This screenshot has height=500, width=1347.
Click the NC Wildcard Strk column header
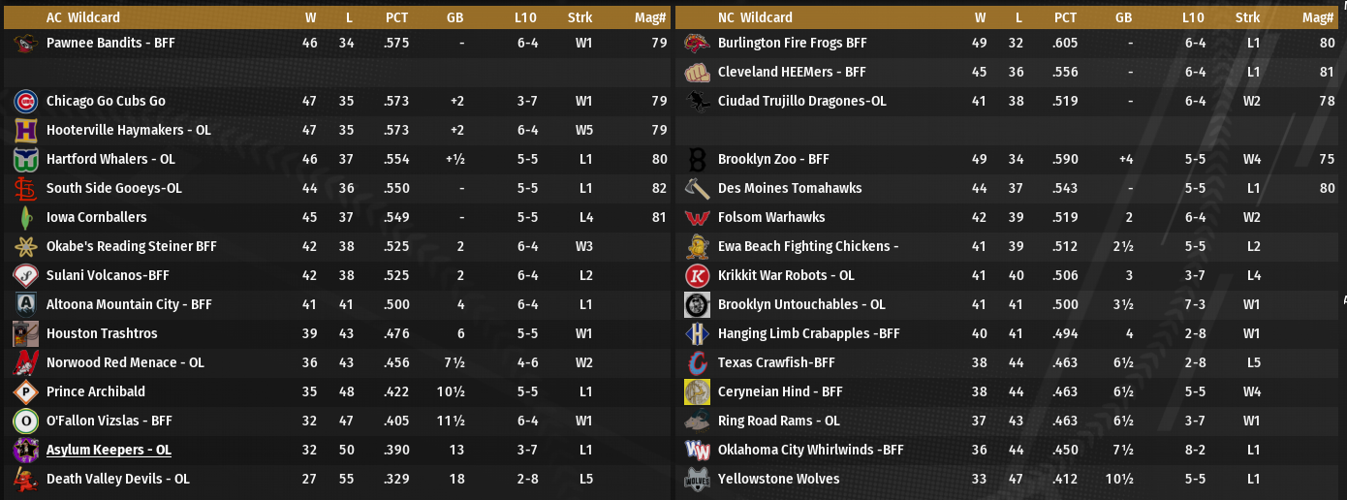tap(1247, 17)
